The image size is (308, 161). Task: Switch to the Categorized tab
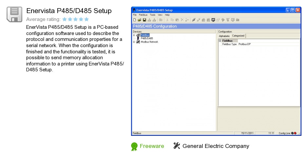[238, 36]
